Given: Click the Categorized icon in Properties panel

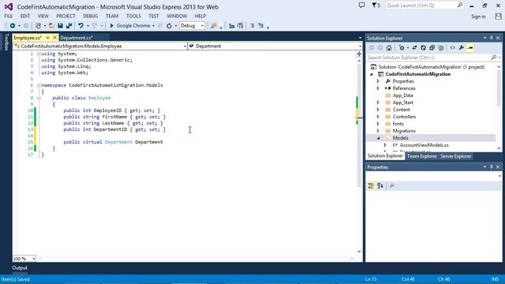Looking at the screenshot, I should pos(371,186).
